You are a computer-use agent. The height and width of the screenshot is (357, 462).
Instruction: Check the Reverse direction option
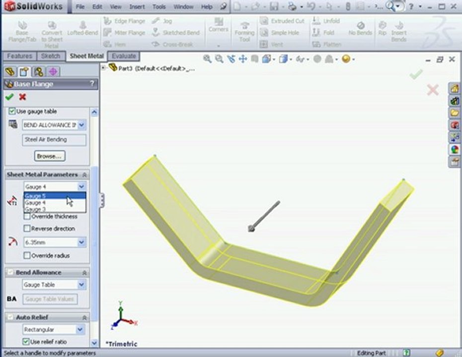tap(27, 229)
